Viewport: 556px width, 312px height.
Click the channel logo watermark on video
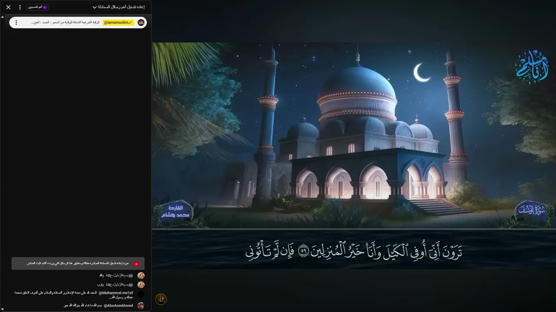click(161, 299)
